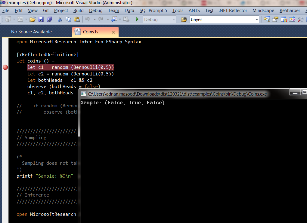Screen dimensions: 307x223
Task: Open the Git menu
Action: coord(46,10)
